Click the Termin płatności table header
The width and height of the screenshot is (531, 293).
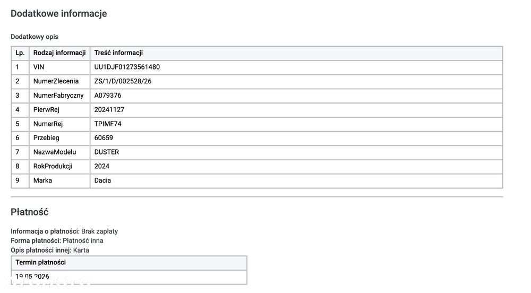[41, 263]
